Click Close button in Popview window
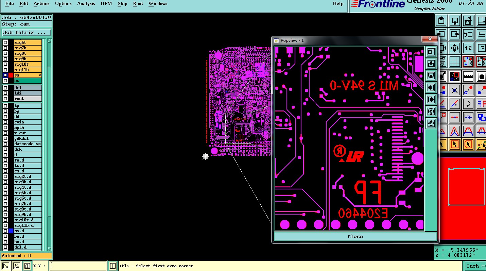Screen dimensions: 486x271 click(355, 236)
